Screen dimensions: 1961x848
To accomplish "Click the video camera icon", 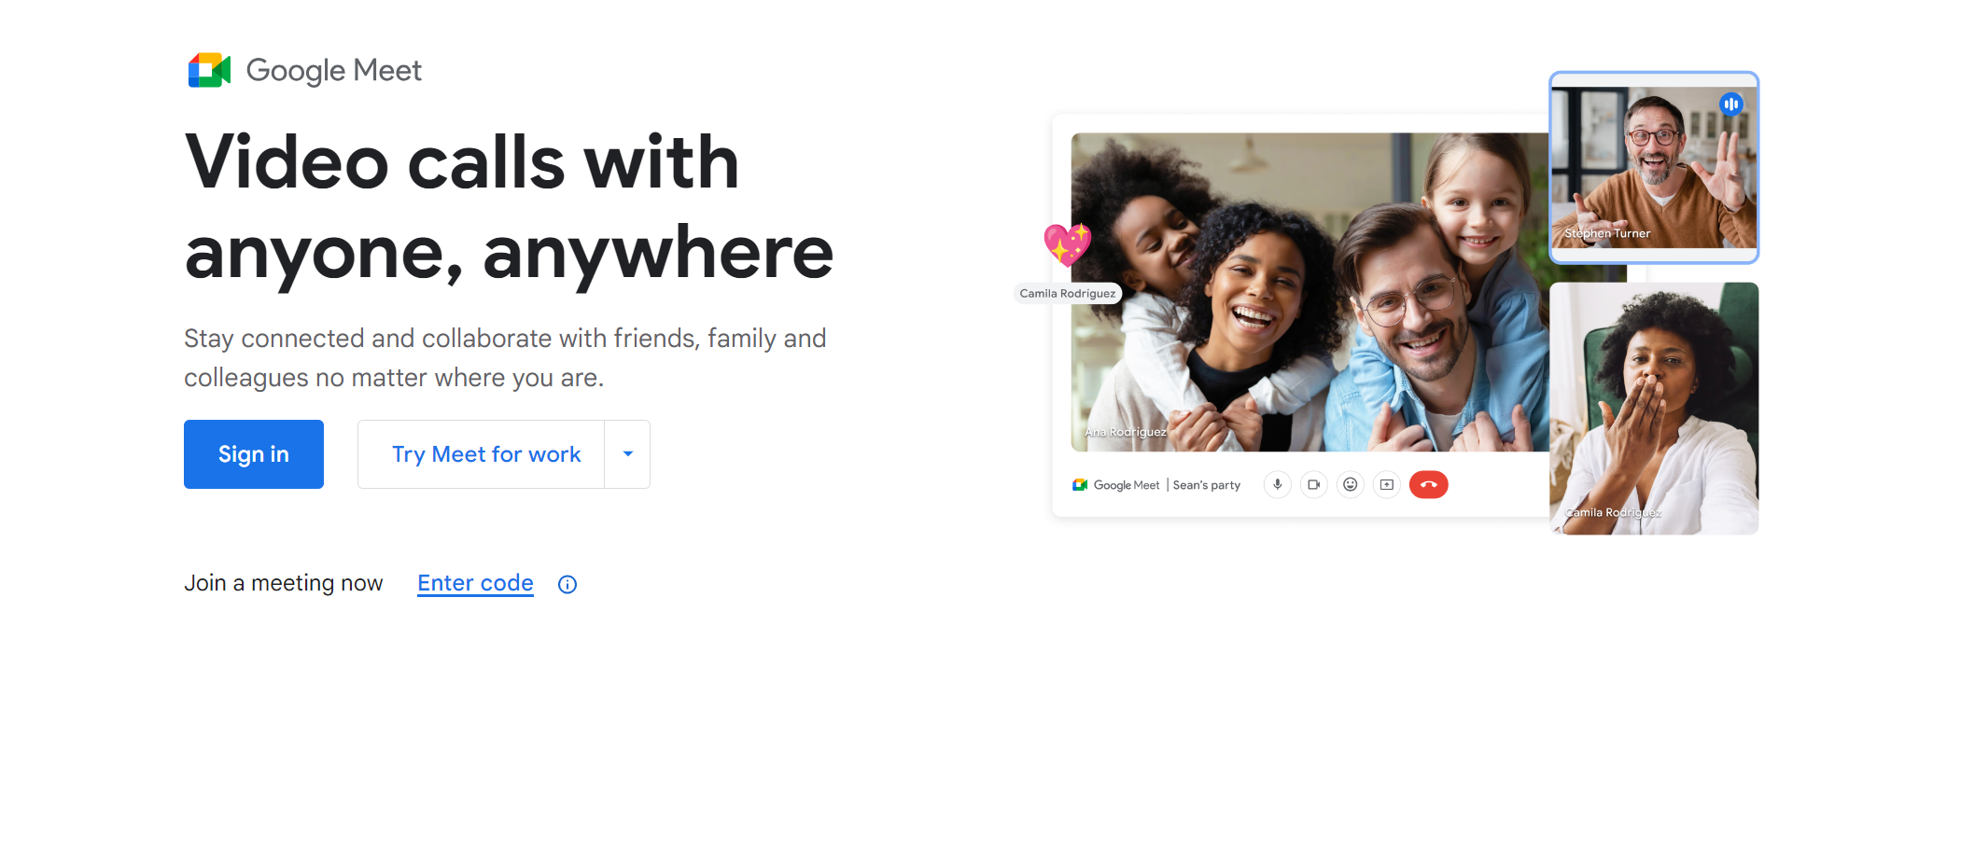I will tap(1314, 484).
